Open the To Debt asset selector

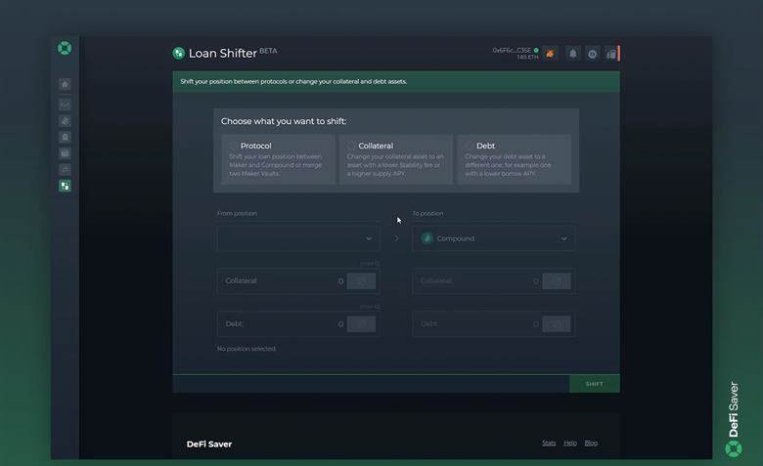point(557,324)
